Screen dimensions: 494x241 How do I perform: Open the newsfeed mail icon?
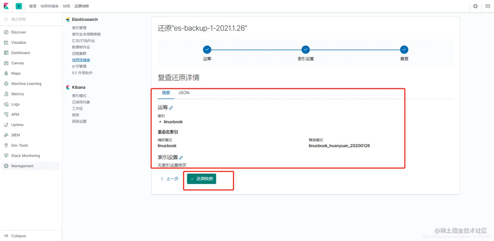coord(488,6)
